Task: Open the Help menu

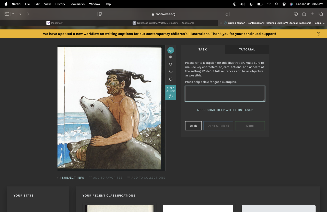Action: point(108,4)
